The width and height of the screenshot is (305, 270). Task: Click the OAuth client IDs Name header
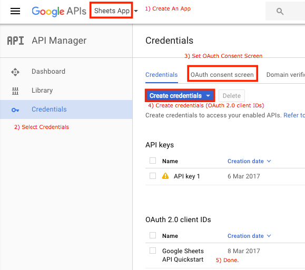pyautogui.click(x=170, y=236)
